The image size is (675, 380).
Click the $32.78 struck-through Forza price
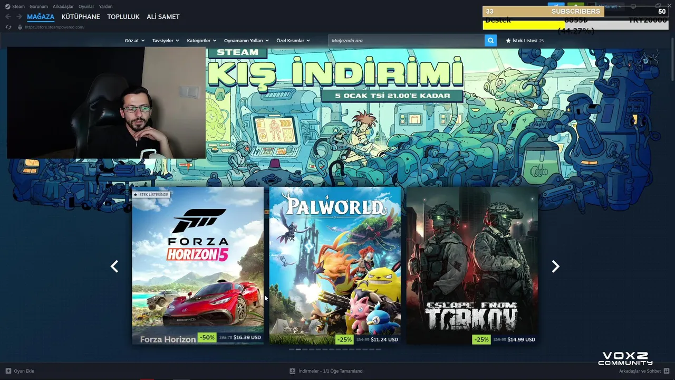click(x=225, y=338)
